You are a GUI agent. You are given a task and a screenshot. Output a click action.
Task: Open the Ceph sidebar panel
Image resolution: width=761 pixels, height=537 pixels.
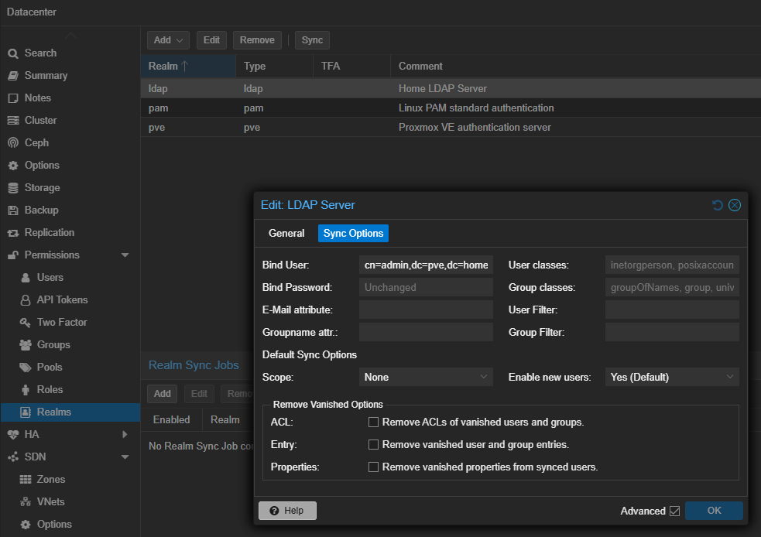click(36, 142)
